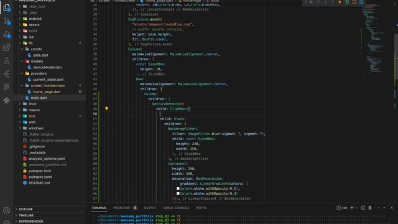
Task: Trigger Hot Reload lightning icon
Action: click(340, 2)
